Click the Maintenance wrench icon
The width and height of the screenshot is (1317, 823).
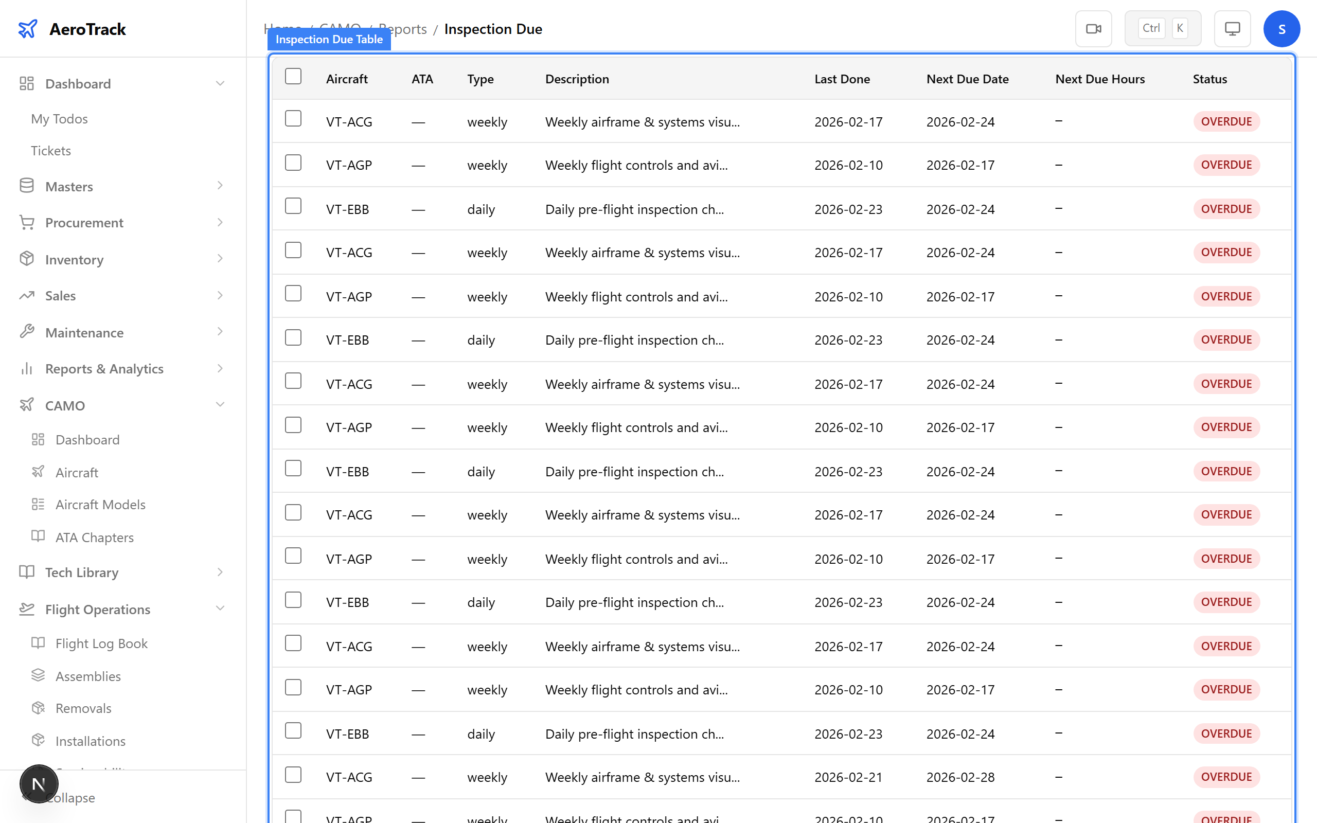[27, 332]
